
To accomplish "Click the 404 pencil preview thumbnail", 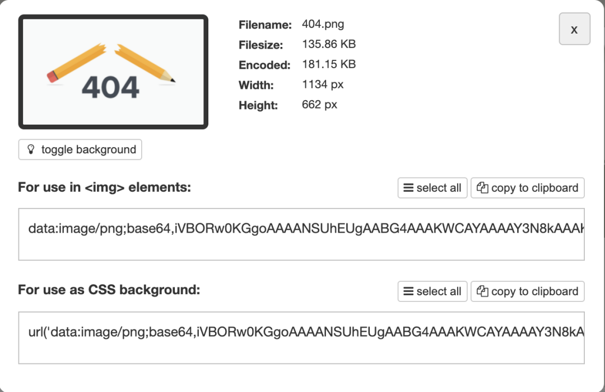I will click(x=113, y=72).
